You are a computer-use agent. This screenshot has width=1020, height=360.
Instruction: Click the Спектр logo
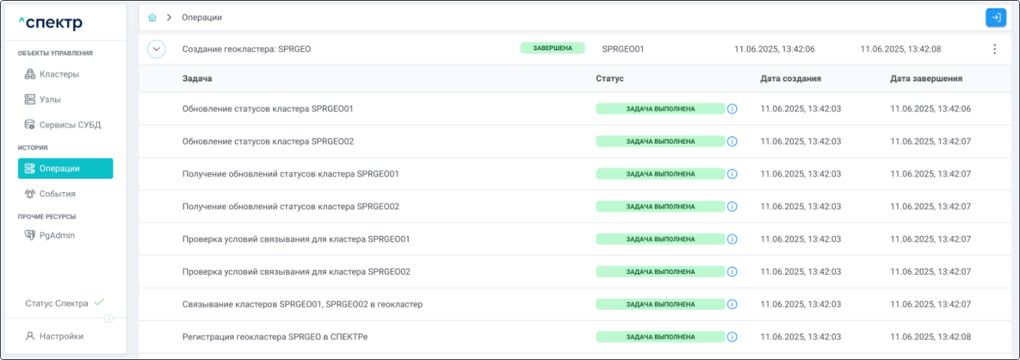tap(50, 23)
